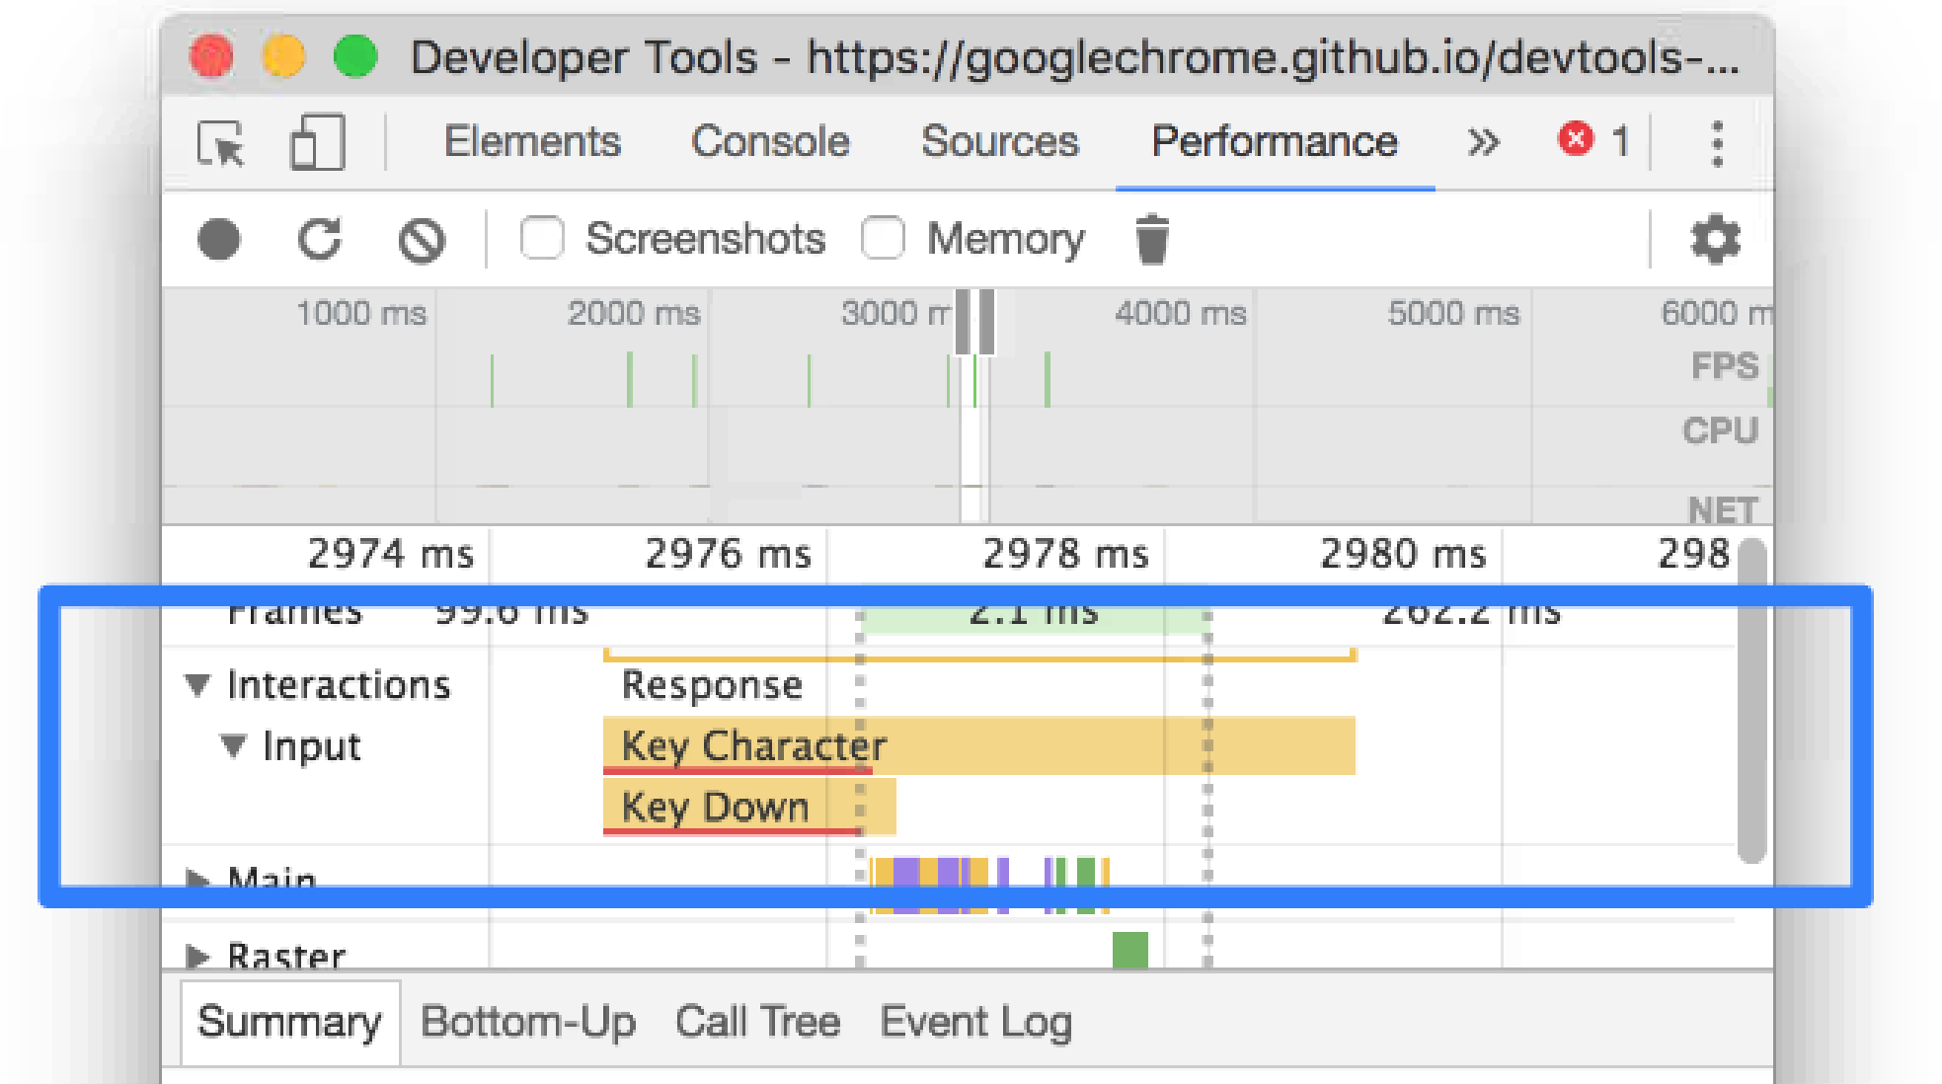The width and height of the screenshot is (1942, 1084).
Task: Expand the Raster section
Action: pyautogui.click(x=197, y=956)
